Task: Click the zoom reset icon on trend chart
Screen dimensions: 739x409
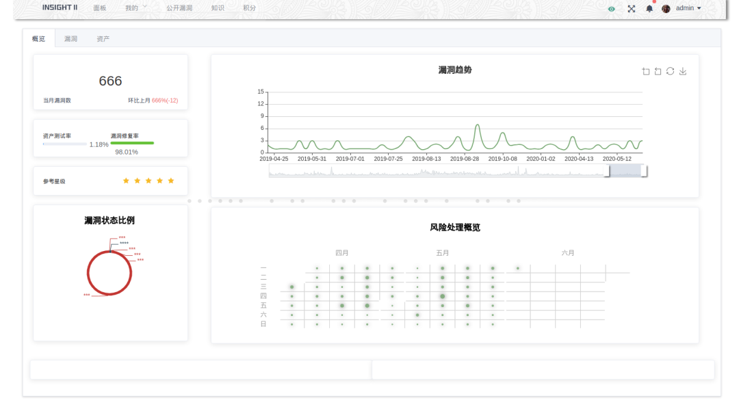Action: pos(658,71)
